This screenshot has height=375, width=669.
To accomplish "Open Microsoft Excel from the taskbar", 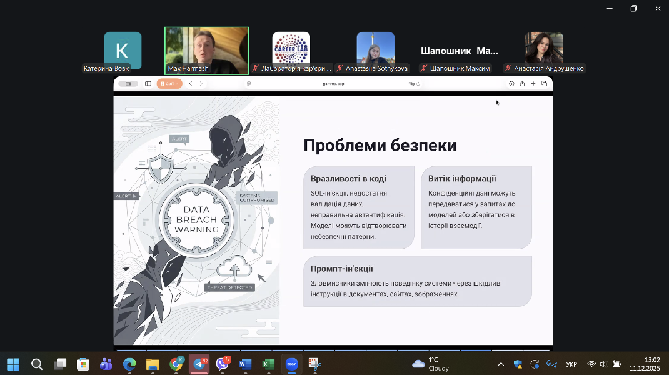I will 268,364.
